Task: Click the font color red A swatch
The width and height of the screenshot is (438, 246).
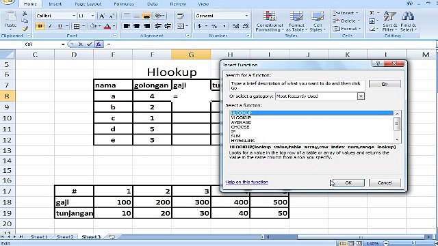Action: pyautogui.click(x=107, y=26)
